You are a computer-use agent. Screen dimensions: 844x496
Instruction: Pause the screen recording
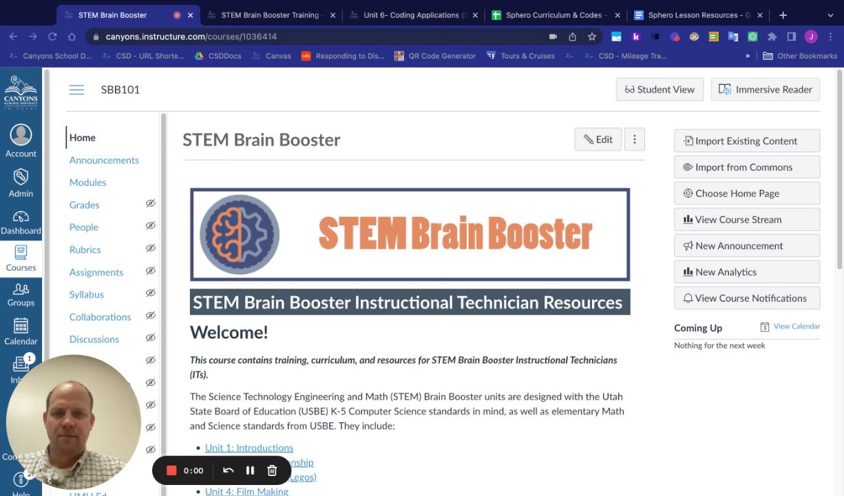(x=250, y=471)
